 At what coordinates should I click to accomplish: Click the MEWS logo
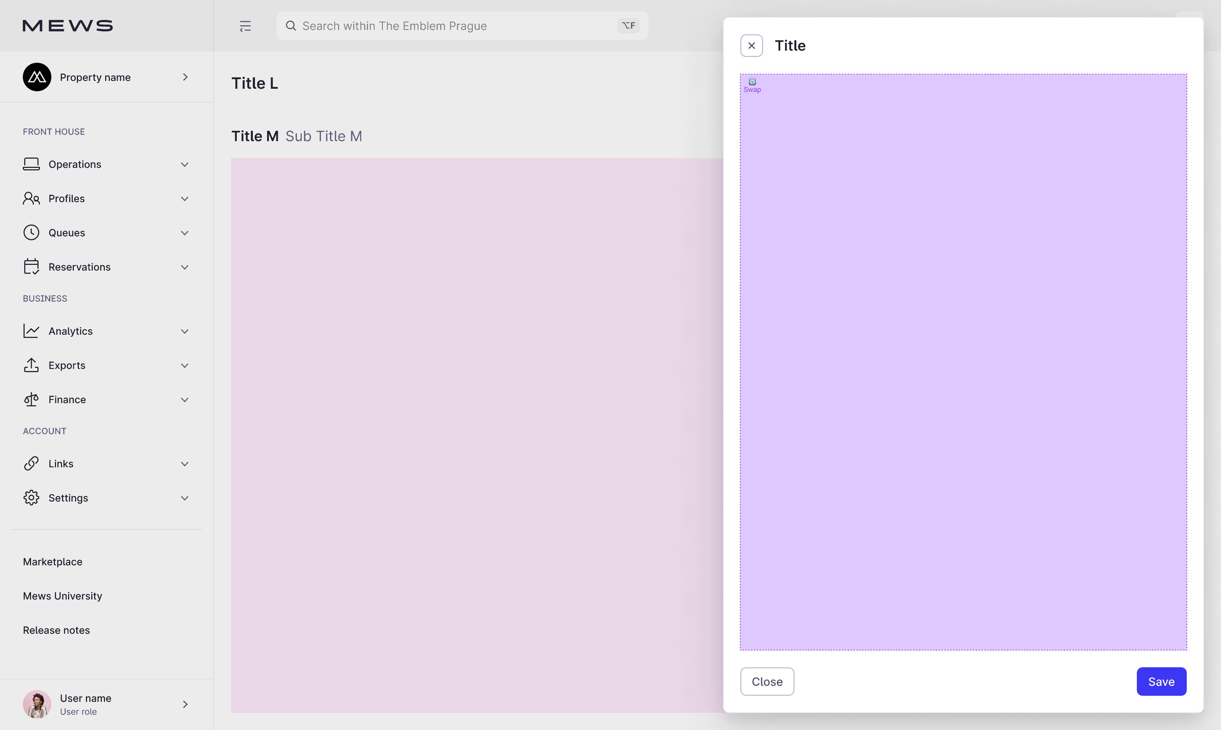[x=67, y=25]
